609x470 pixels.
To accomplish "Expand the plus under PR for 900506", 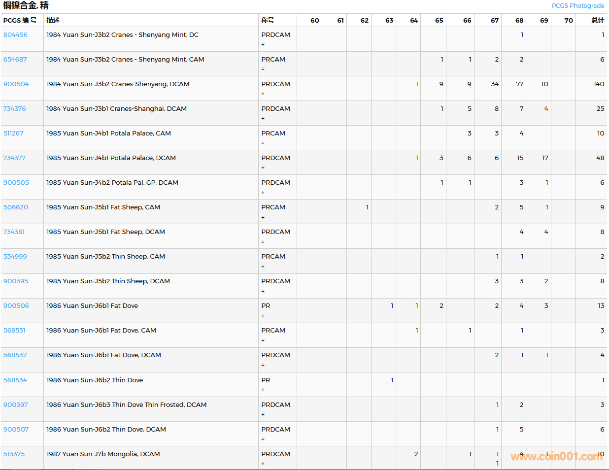I will pos(263,316).
